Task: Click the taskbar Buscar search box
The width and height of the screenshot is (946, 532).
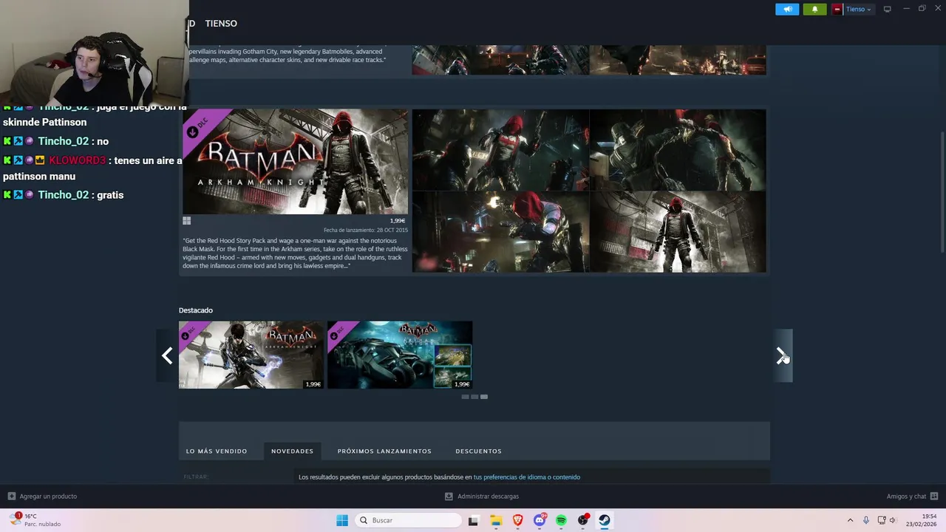Action: [x=408, y=520]
